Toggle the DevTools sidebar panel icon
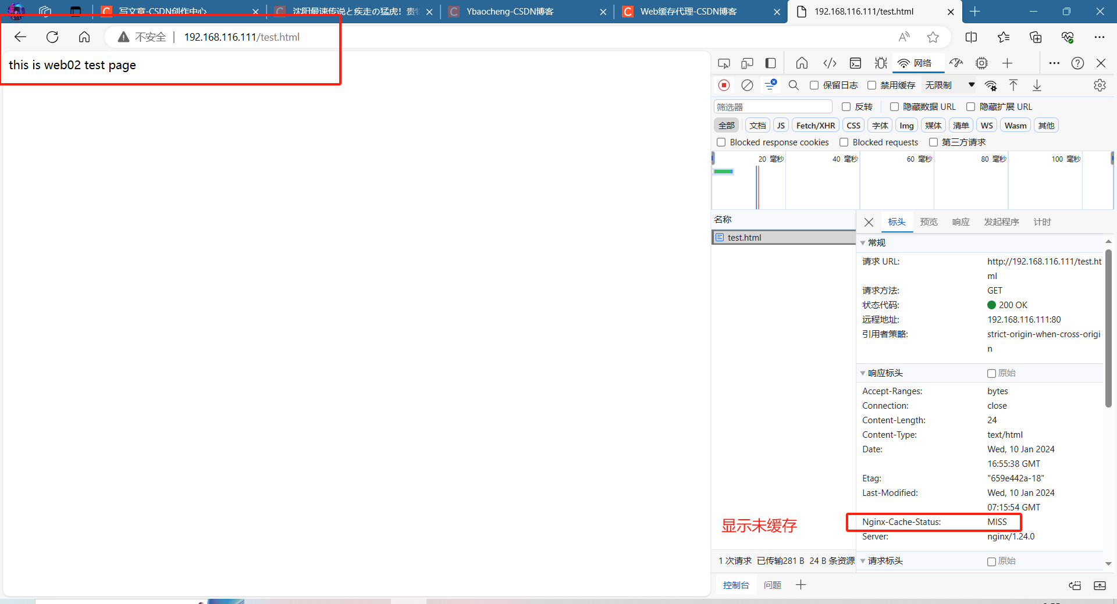1117x604 pixels. (771, 63)
